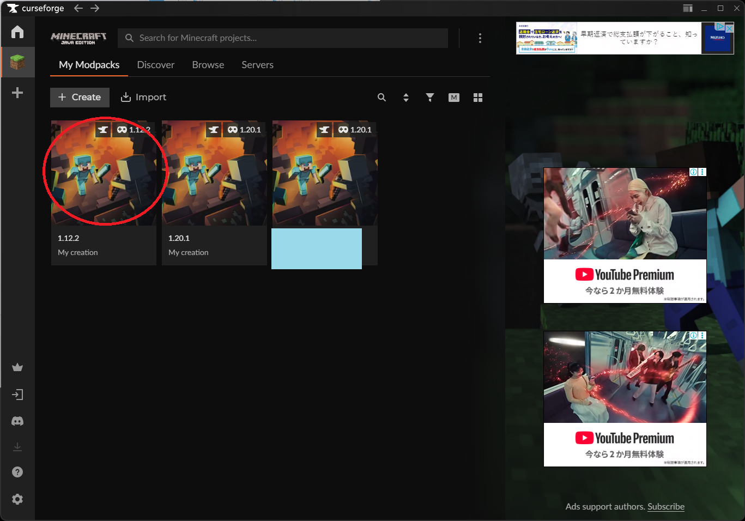
Task: Click the Forge anvil icon on third modpack
Action: 324,130
